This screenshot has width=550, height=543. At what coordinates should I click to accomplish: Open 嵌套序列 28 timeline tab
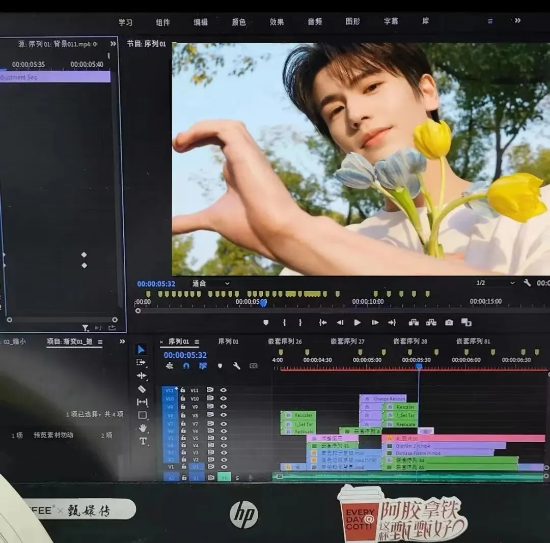point(410,341)
